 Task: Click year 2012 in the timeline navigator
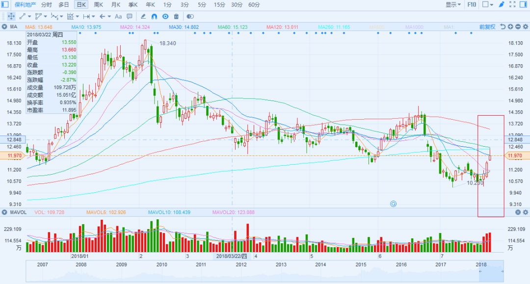click(x=241, y=264)
